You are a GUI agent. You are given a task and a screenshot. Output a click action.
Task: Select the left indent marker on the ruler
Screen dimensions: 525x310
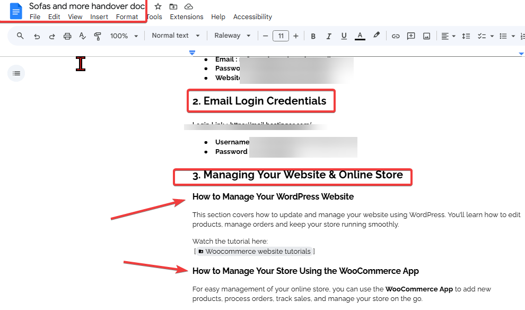[x=192, y=53]
